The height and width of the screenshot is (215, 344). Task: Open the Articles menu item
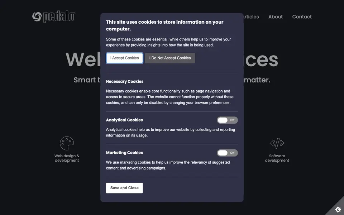[x=251, y=17]
